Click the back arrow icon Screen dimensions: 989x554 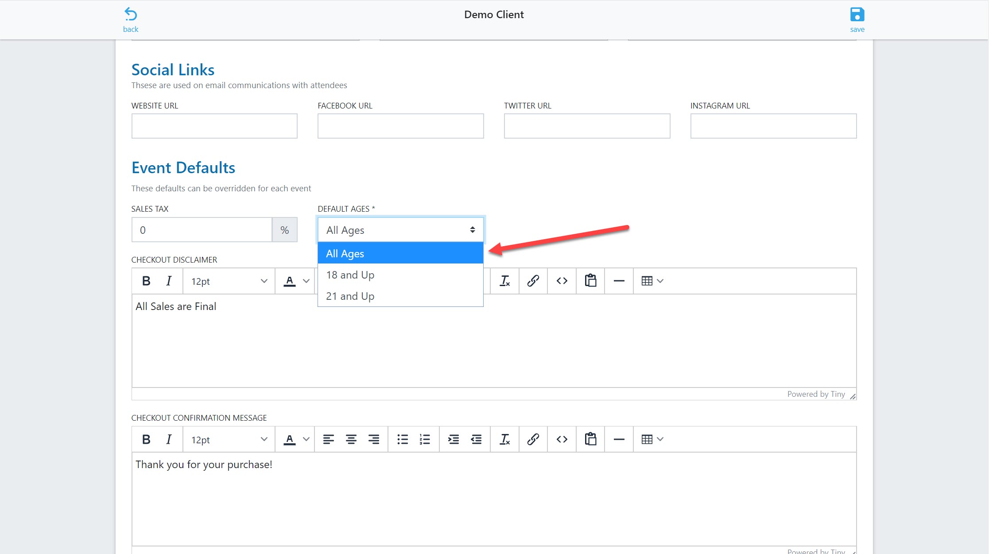tap(131, 14)
